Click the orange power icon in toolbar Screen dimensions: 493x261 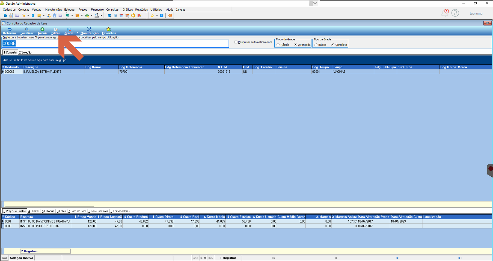pyautogui.click(x=170, y=16)
